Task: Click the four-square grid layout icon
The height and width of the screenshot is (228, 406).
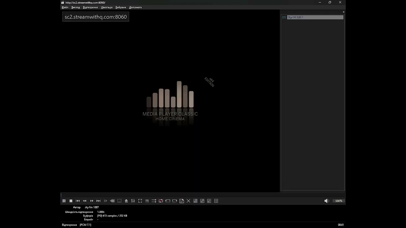Action: pyautogui.click(x=216, y=201)
